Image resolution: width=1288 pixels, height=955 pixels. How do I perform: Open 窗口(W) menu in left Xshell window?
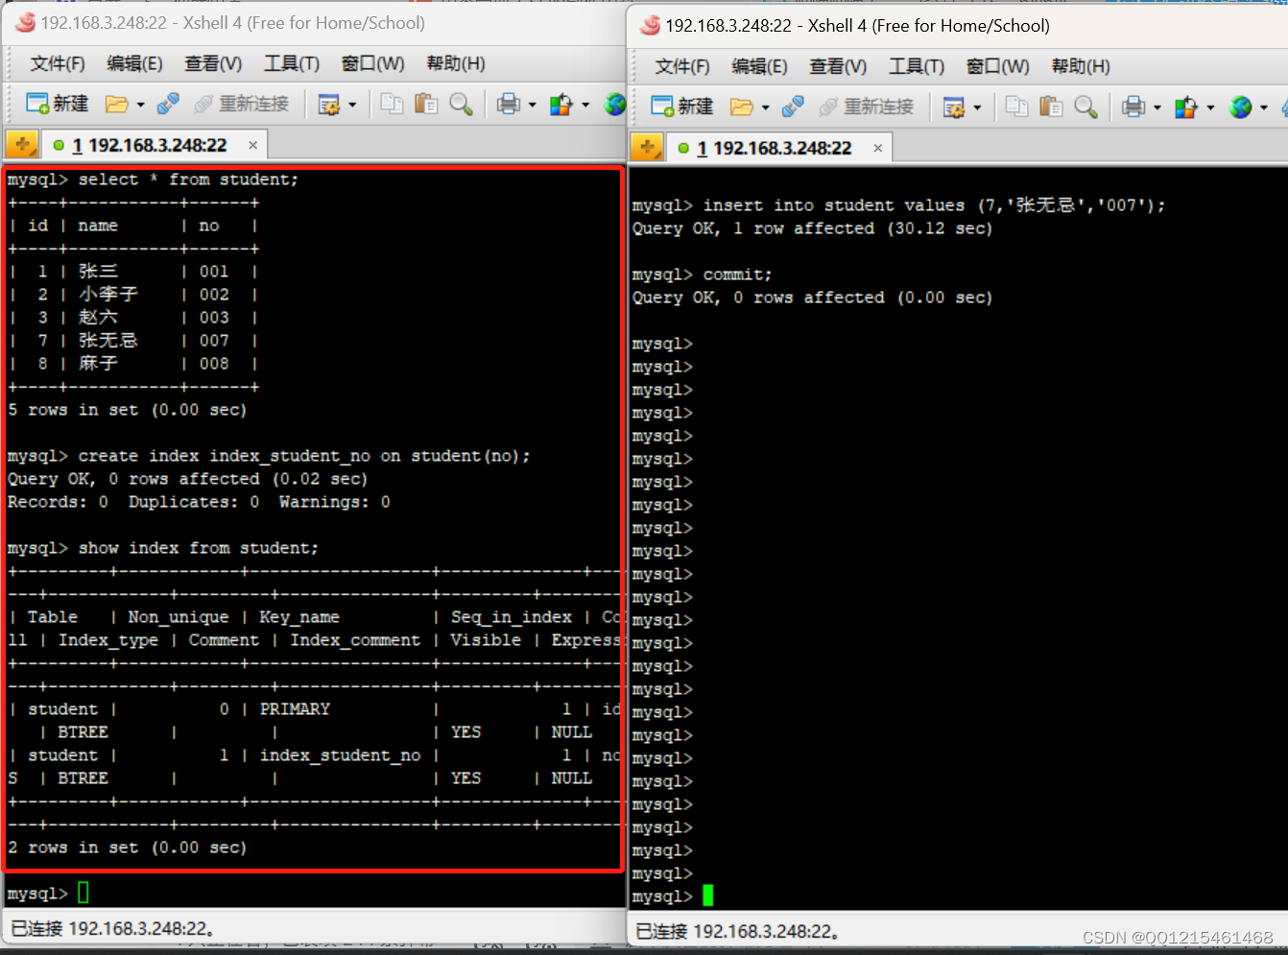point(372,63)
